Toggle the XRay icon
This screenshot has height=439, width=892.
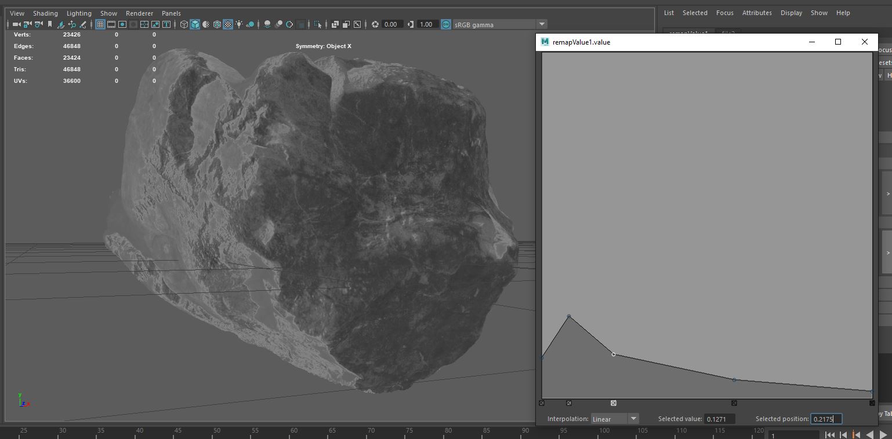pyautogui.click(x=335, y=24)
